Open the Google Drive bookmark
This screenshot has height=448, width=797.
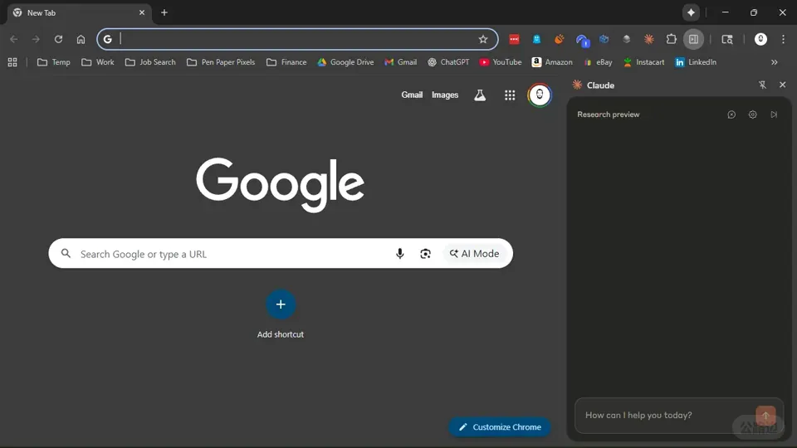point(345,62)
